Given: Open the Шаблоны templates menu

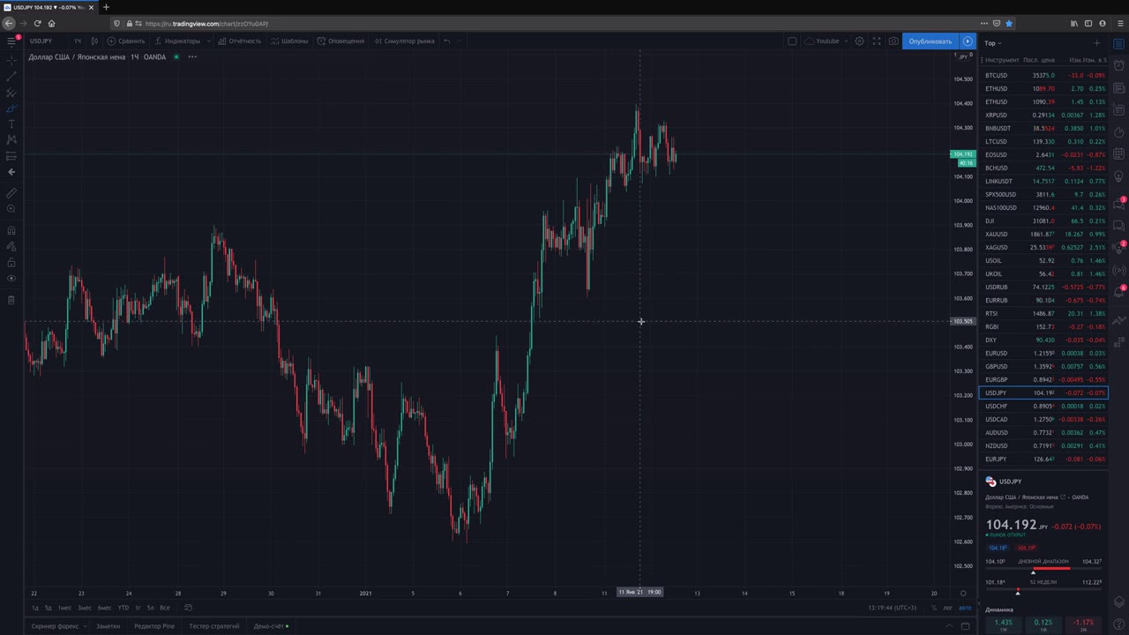Looking at the screenshot, I should coord(289,41).
